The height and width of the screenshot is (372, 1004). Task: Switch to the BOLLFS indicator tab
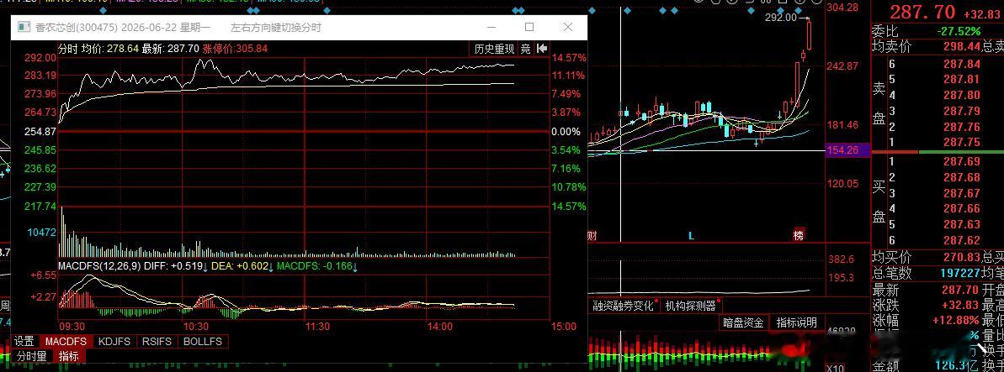click(x=202, y=341)
